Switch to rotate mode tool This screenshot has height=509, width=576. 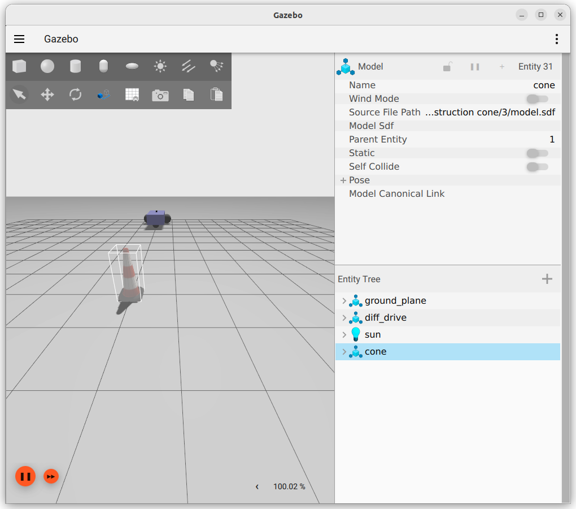tap(76, 94)
